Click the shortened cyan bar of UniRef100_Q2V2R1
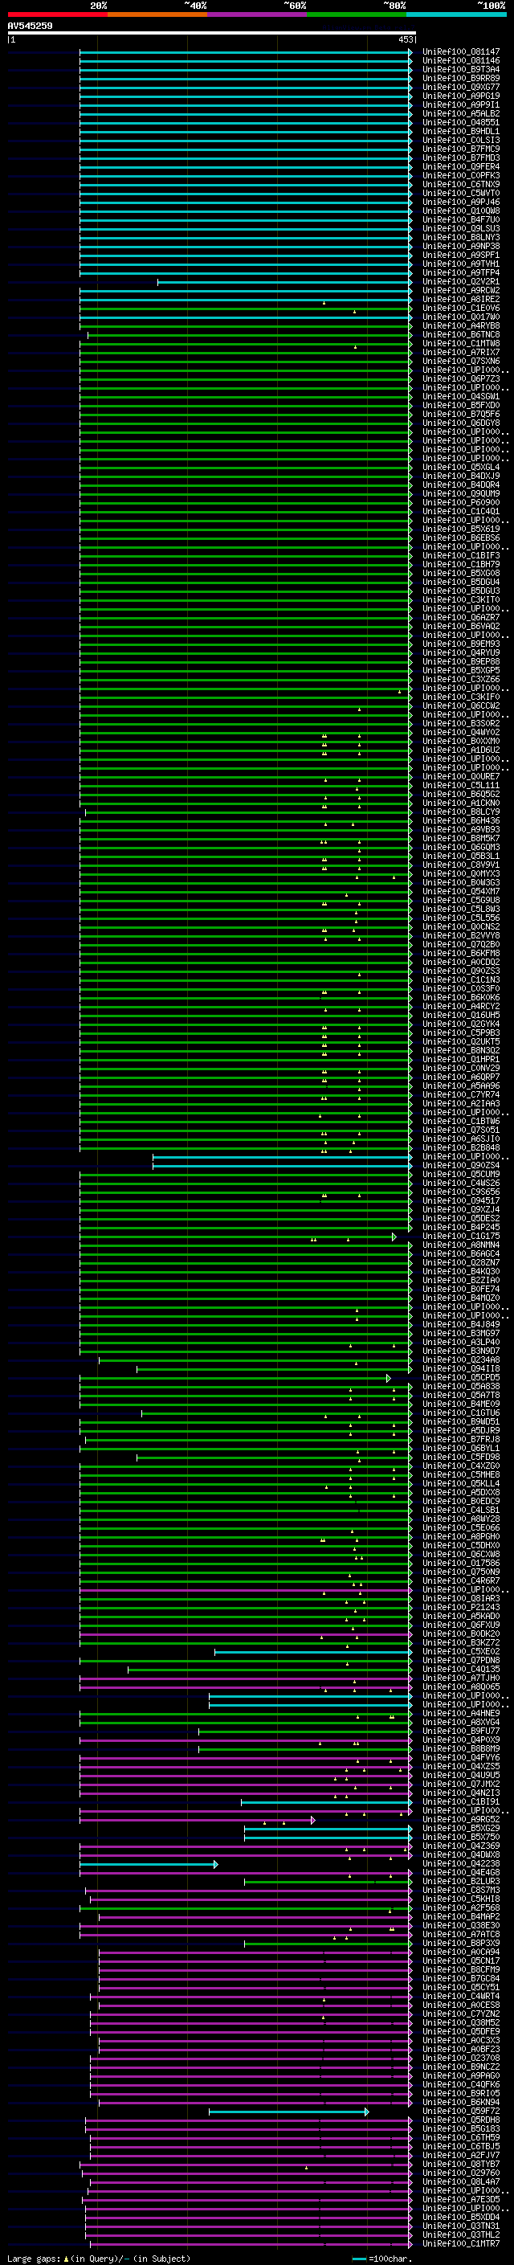This screenshot has height=2265, width=514. pyautogui.click(x=284, y=282)
